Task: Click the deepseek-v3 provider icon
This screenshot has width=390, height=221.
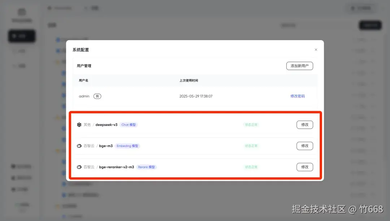Action: [x=79, y=125]
